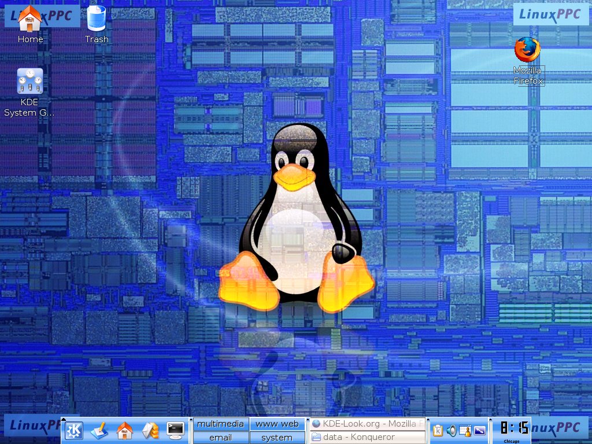Open the KOrganizer reminder tray icon

[x=465, y=431]
